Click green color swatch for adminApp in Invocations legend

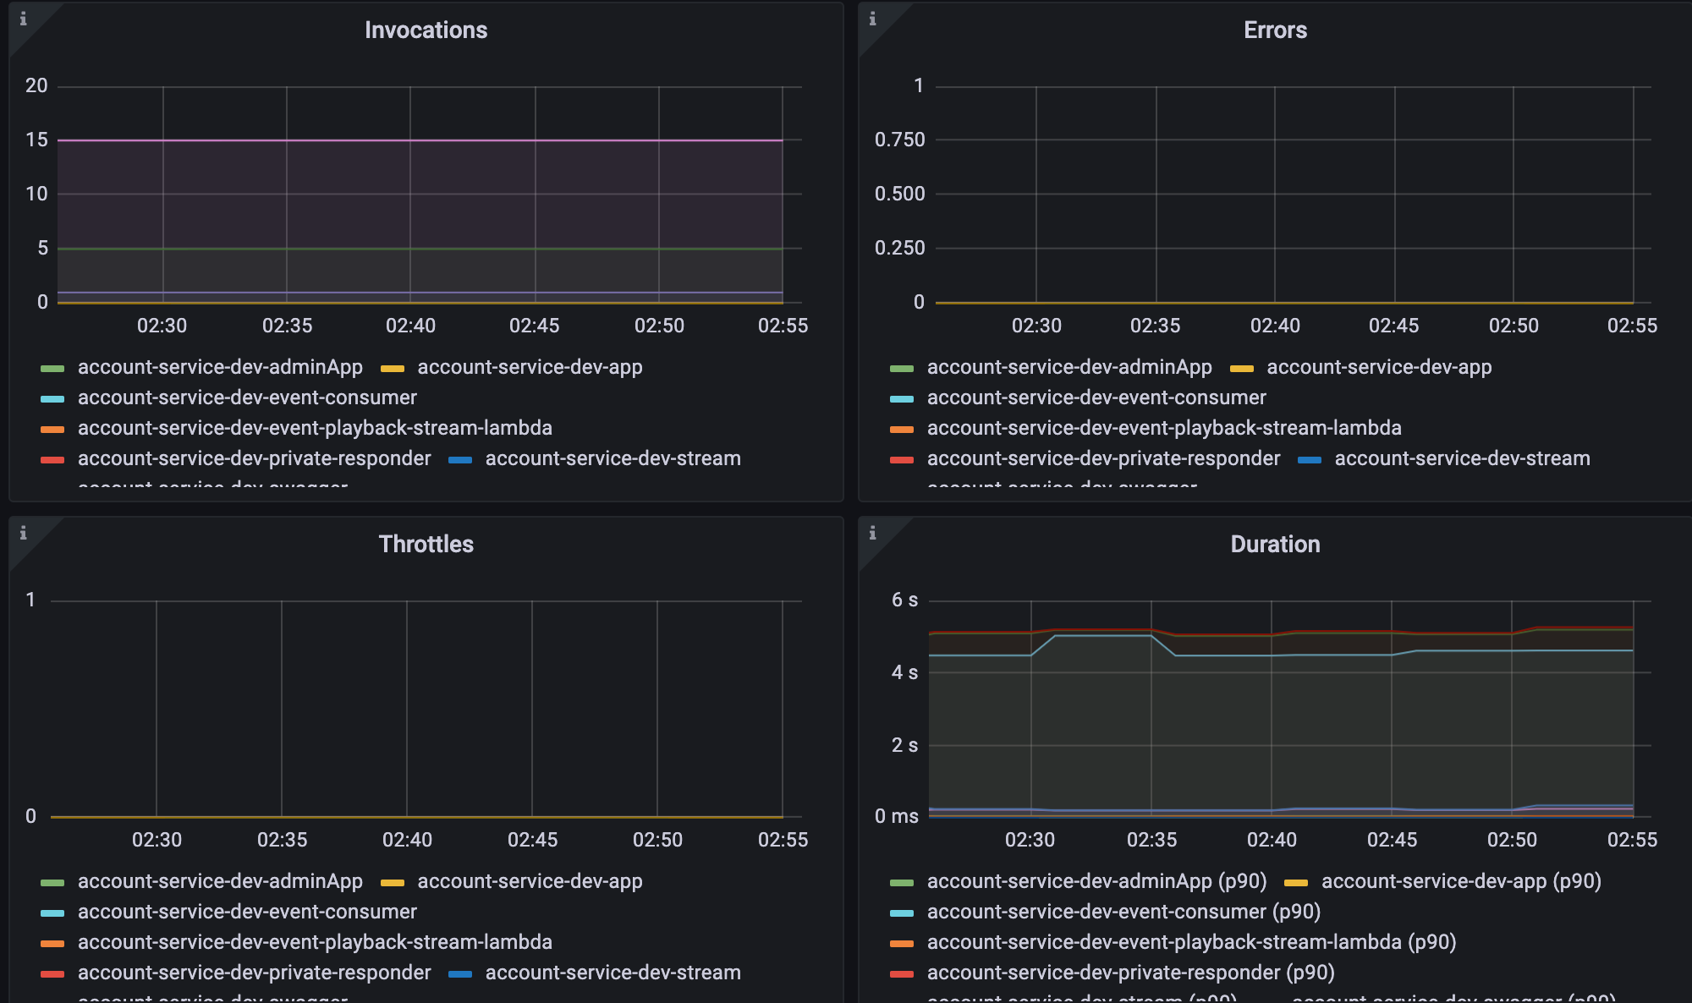tap(52, 369)
